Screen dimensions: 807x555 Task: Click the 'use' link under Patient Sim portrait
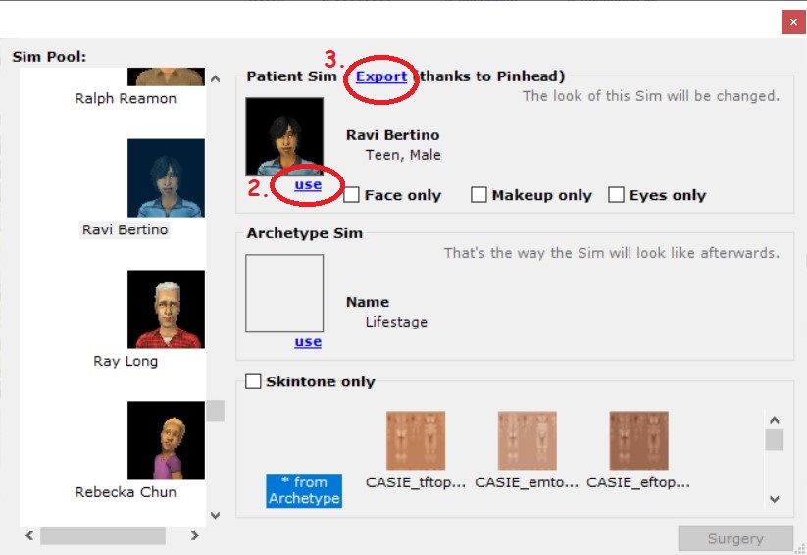coord(308,184)
